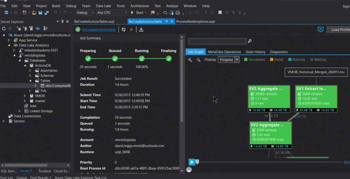Open the Data Lake menu
350x179 pixels.
103,6
